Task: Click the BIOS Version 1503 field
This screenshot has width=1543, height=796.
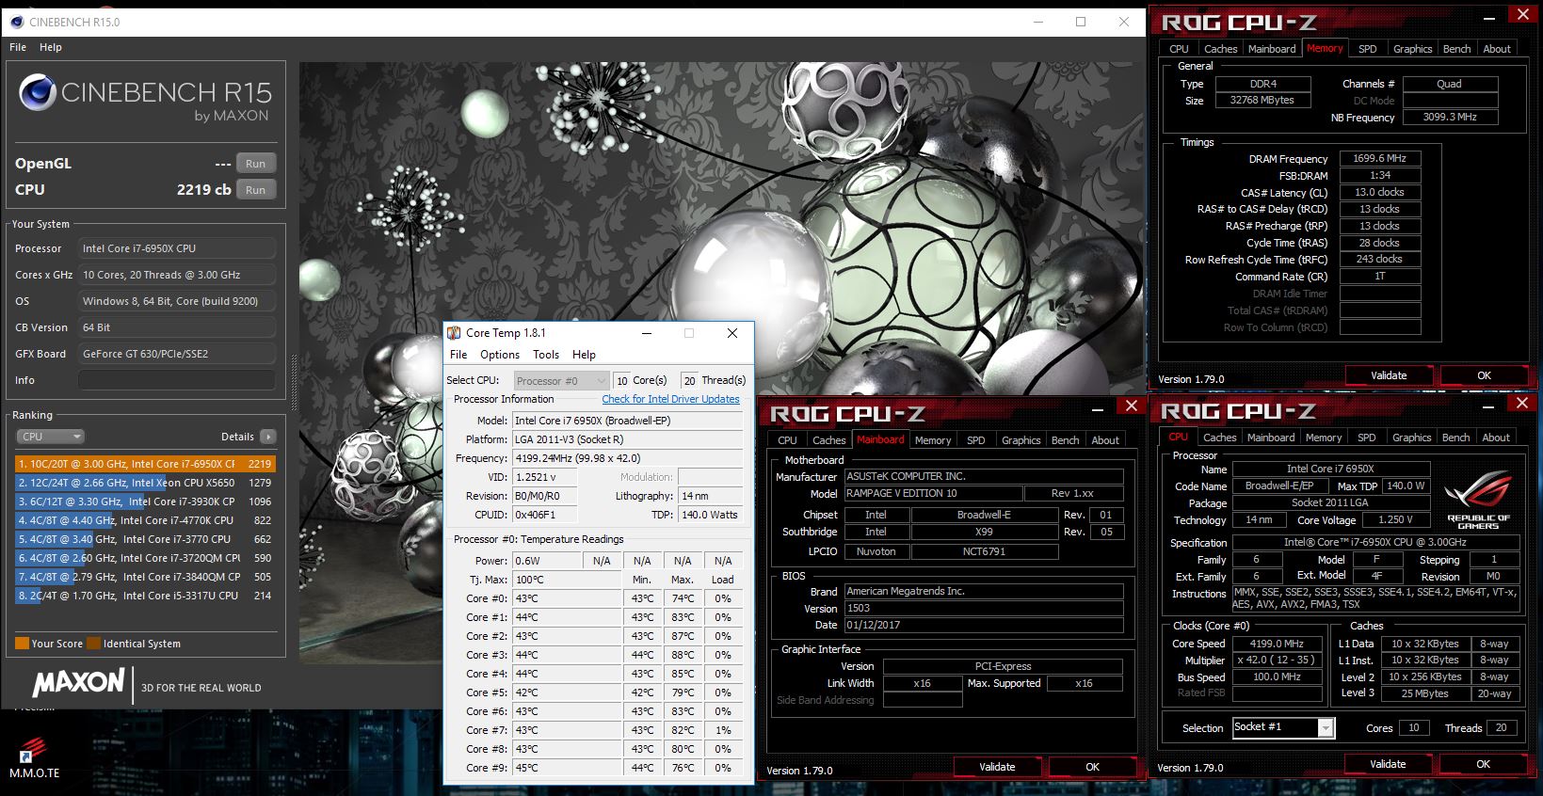Action: (984, 608)
